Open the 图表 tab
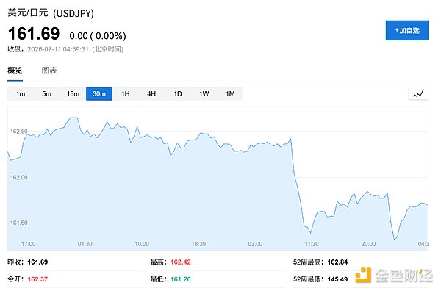441x291 pixels. pos(49,71)
